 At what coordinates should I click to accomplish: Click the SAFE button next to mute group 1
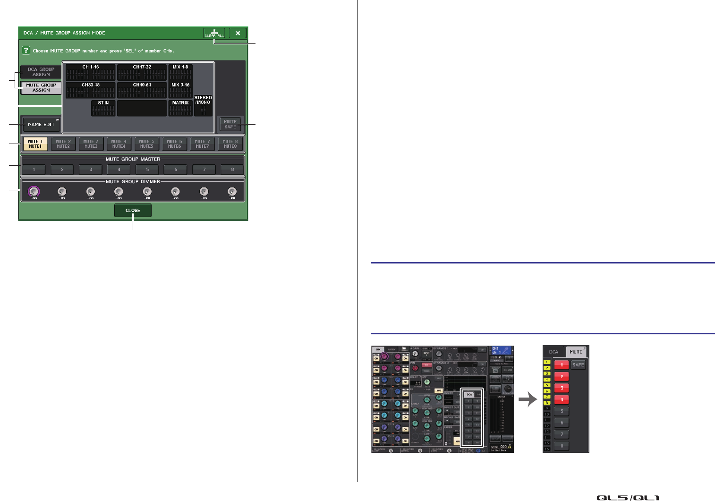(578, 365)
